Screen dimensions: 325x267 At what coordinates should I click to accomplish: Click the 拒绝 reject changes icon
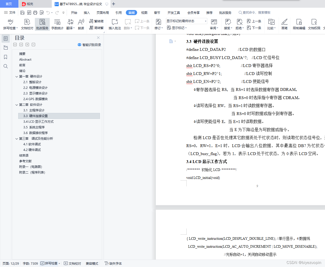click(239, 22)
